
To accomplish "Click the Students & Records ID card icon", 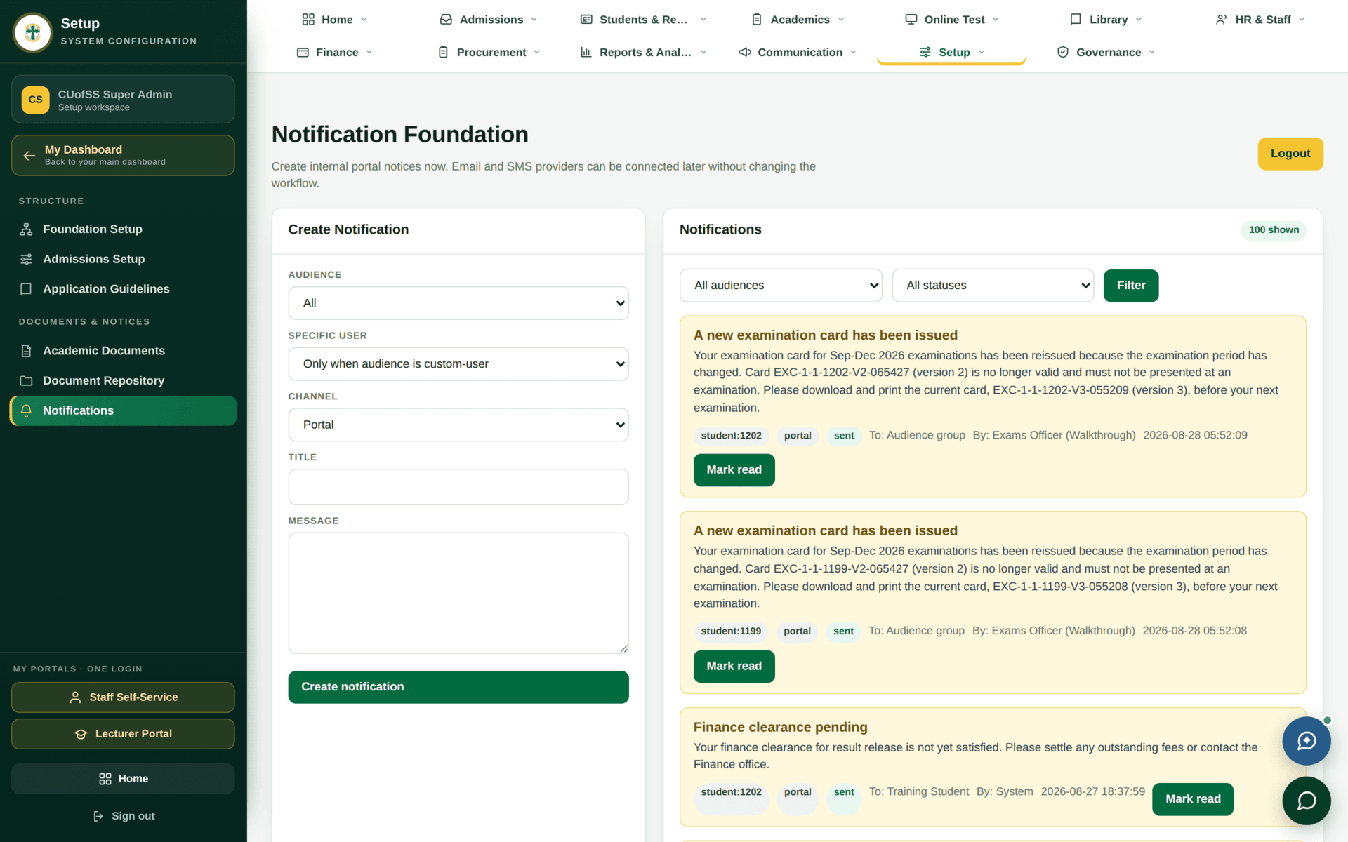I will coord(586,20).
